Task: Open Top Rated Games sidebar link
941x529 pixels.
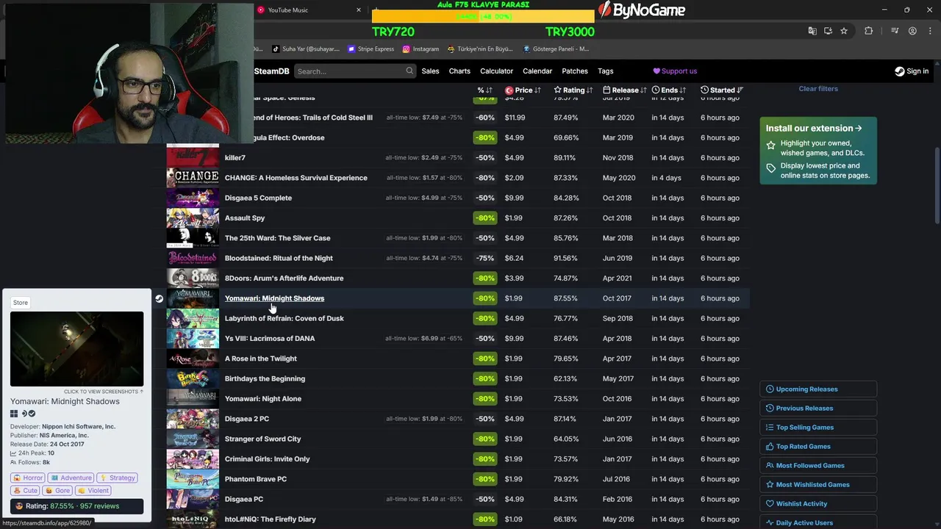Action: coord(818,447)
